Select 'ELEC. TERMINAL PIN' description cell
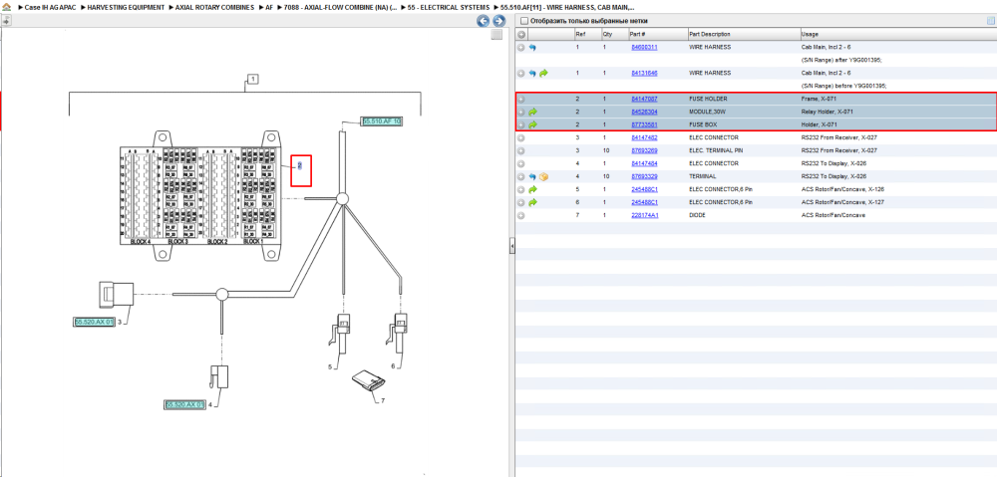Image resolution: width=997 pixels, height=477 pixels. [x=716, y=150]
